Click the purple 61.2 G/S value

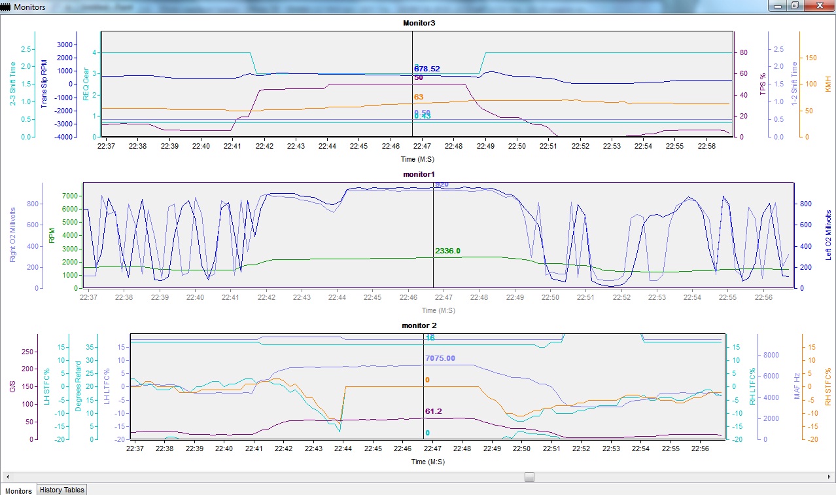[x=433, y=411]
